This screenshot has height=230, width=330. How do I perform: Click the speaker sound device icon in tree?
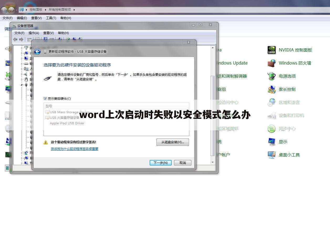click(26, 74)
